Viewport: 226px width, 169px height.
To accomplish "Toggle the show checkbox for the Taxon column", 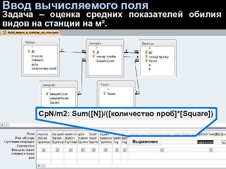I will 94,150.
